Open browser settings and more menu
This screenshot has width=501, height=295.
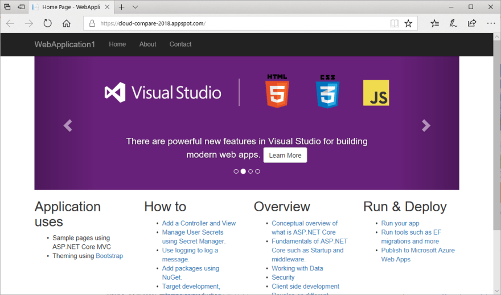point(491,23)
